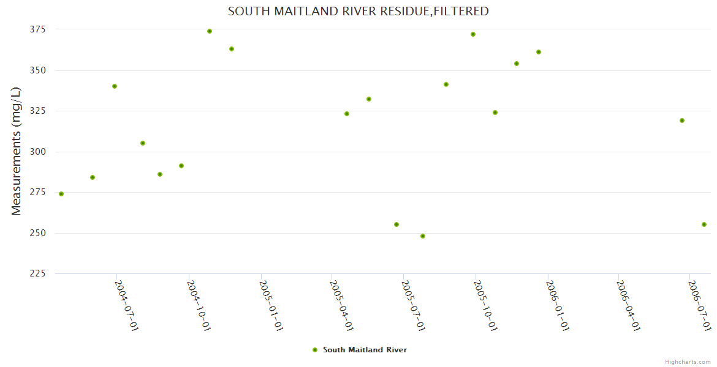Select the rightmost data point at 255 mg/L
This screenshot has width=717, height=367.
[704, 224]
